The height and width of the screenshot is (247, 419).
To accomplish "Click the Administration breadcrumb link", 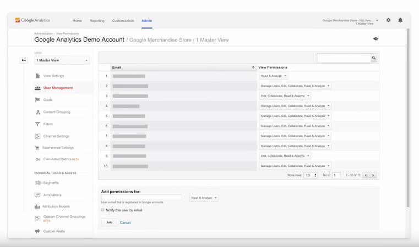I will click(43, 33).
